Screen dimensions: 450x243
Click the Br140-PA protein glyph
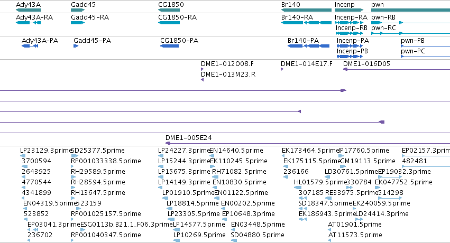coord(308,46)
